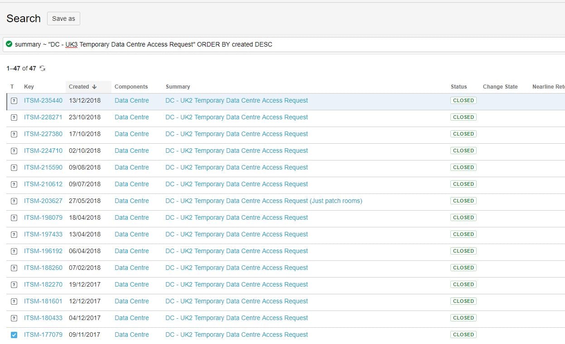Screen dimensions: 565x344
Task: Open issue ITSM-228271
Action: point(43,117)
